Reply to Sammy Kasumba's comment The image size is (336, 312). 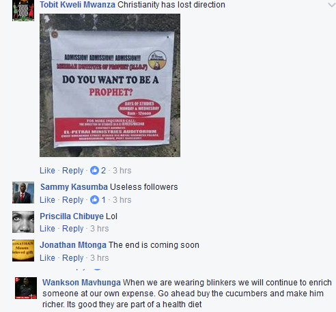click(73, 200)
